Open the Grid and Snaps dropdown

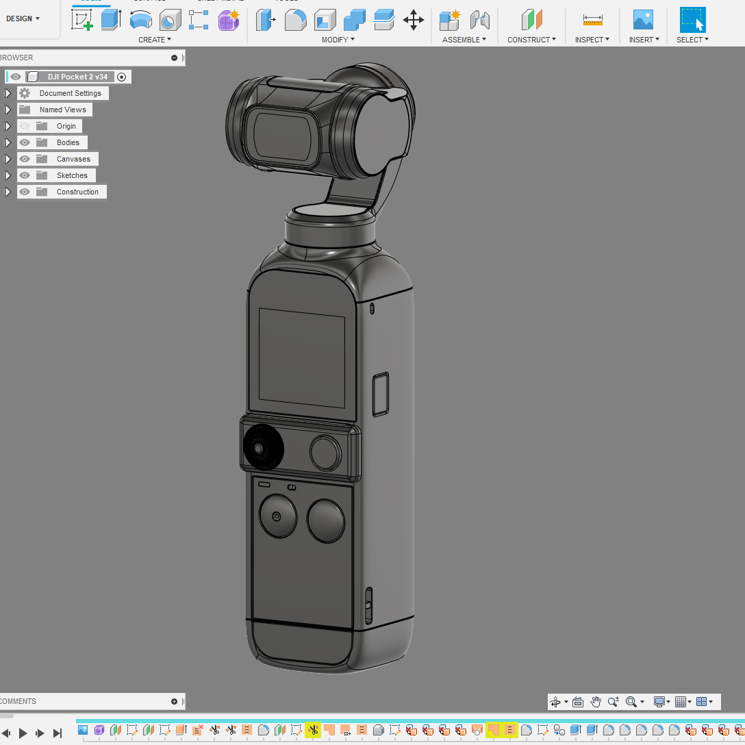pyautogui.click(x=683, y=702)
